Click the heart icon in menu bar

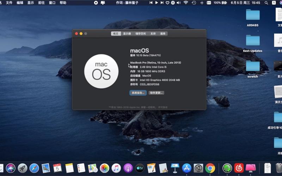167,3
